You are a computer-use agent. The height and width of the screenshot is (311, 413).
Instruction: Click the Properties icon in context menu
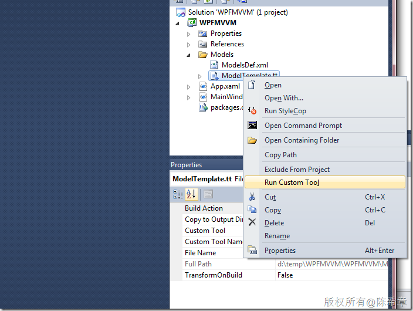pyautogui.click(x=252, y=250)
